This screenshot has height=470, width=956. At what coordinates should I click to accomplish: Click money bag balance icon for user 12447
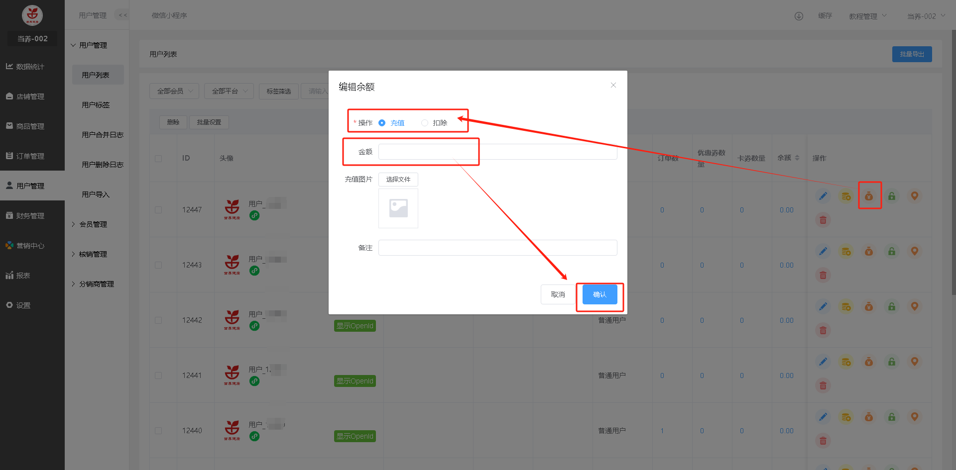pos(869,196)
